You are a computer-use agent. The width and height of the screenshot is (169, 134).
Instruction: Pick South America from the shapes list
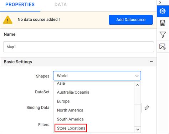coord(70,119)
